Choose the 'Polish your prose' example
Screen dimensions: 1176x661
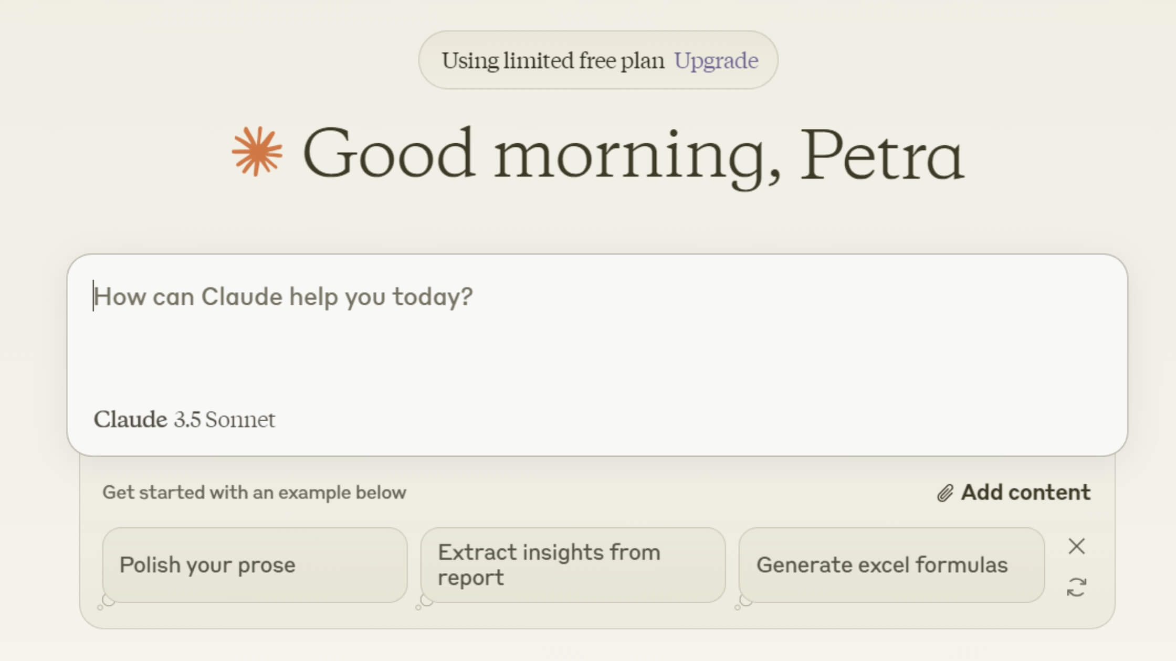pyautogui.click(x=255, y=565)
